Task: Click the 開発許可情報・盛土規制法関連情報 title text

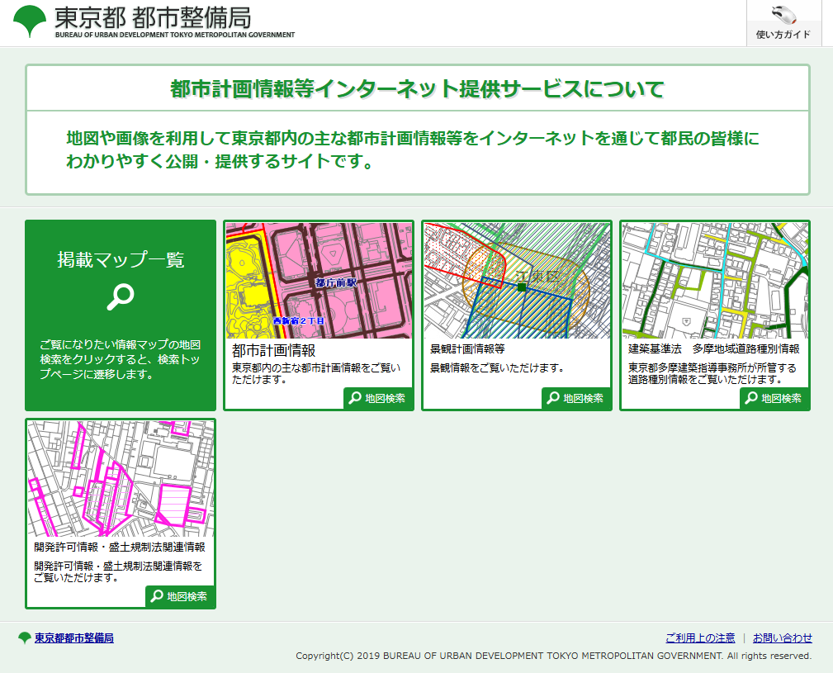Action: point(120,547)
